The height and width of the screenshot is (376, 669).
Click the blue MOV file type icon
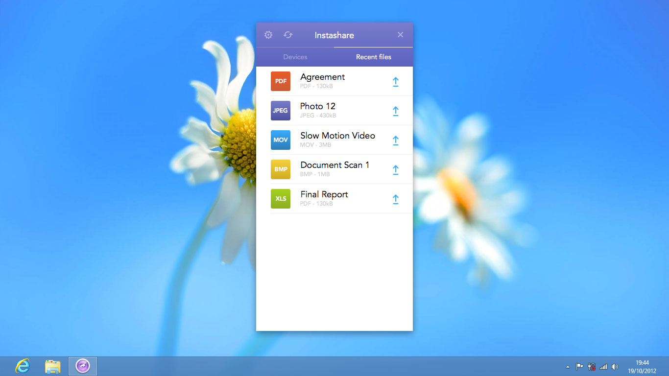(x=281, y=140)
